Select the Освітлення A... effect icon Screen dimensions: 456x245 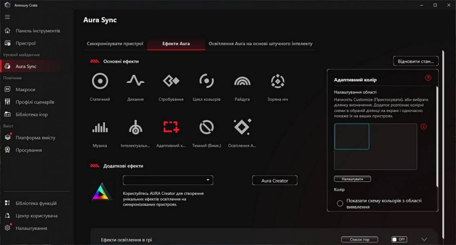243,127
